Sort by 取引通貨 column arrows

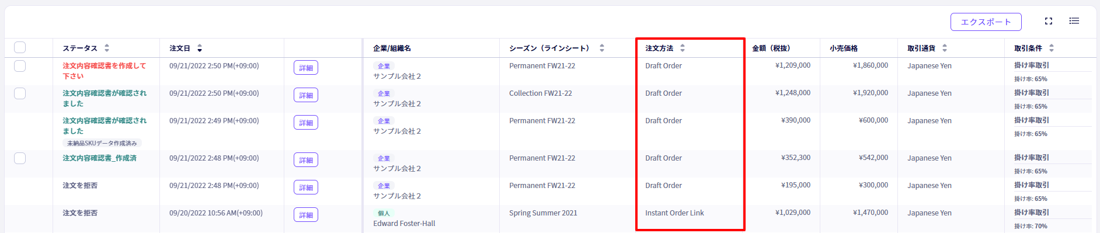coord(945,48)
